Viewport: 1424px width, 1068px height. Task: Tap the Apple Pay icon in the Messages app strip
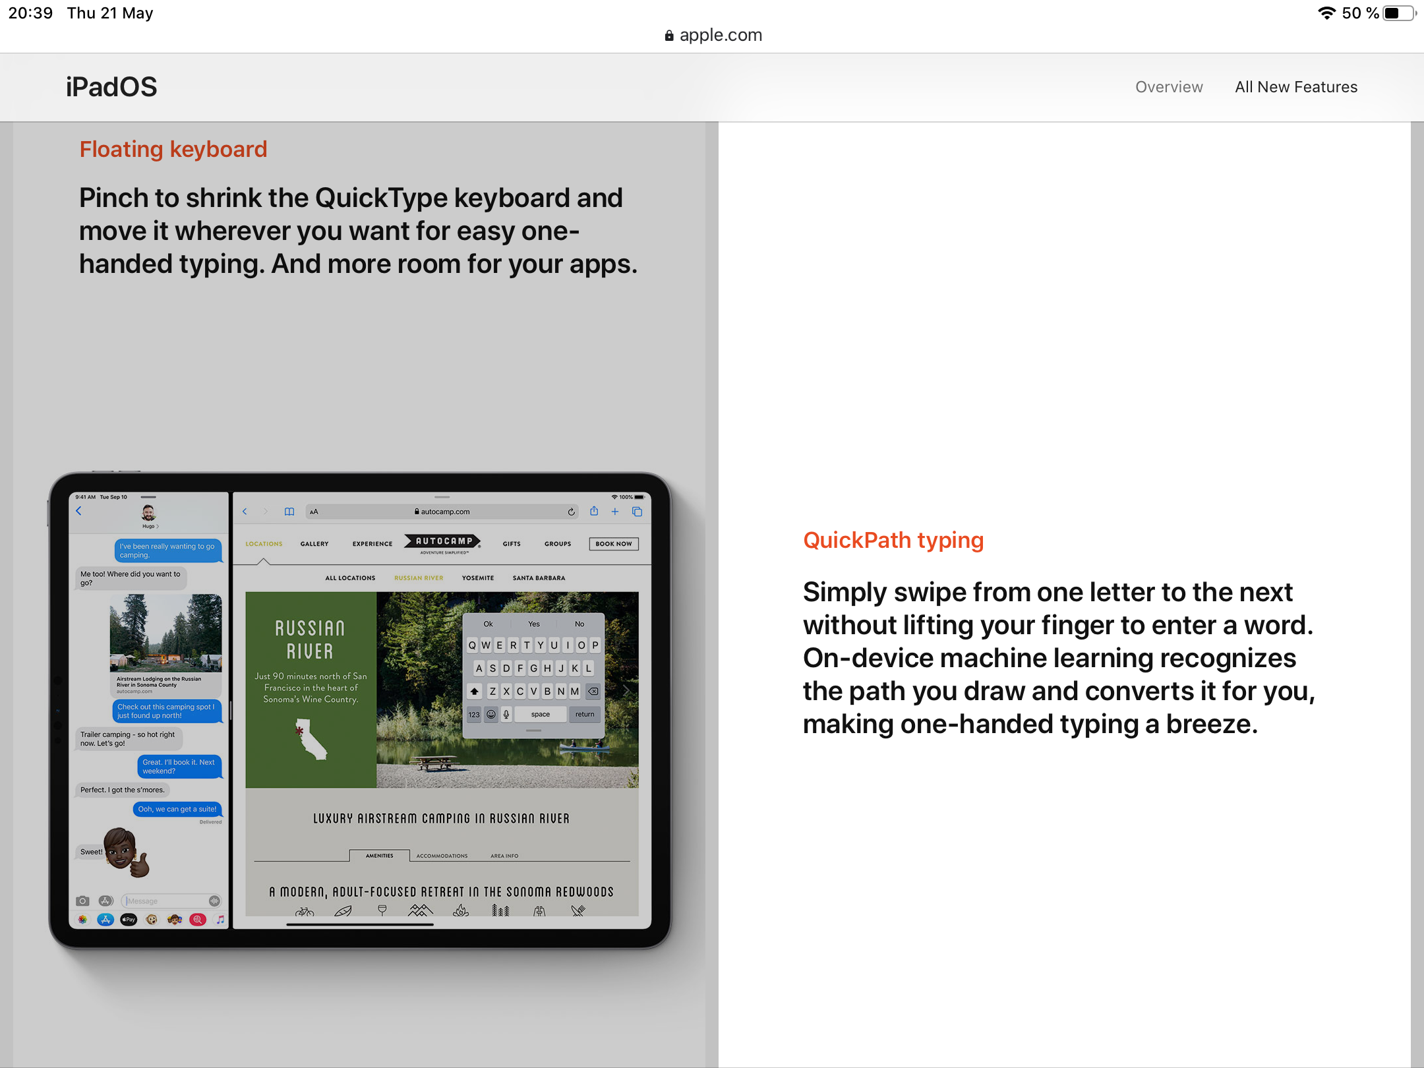129,920
